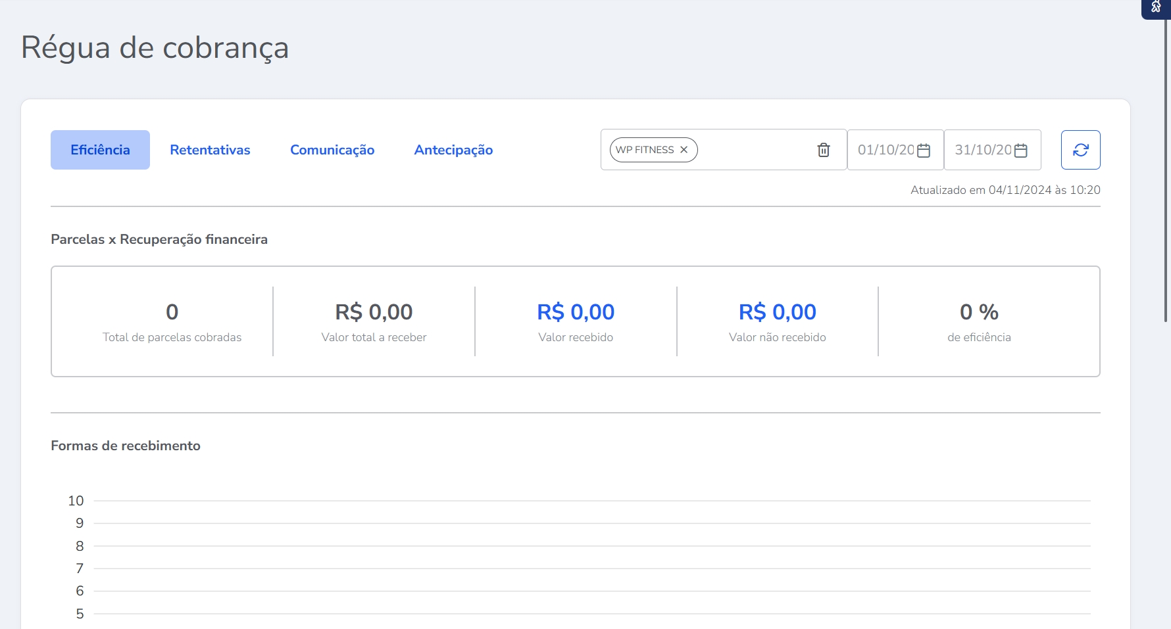Screen dimensions: 1171x629
Task: Click the Total de parcelas cobradas value
Action: pos(172,312)
